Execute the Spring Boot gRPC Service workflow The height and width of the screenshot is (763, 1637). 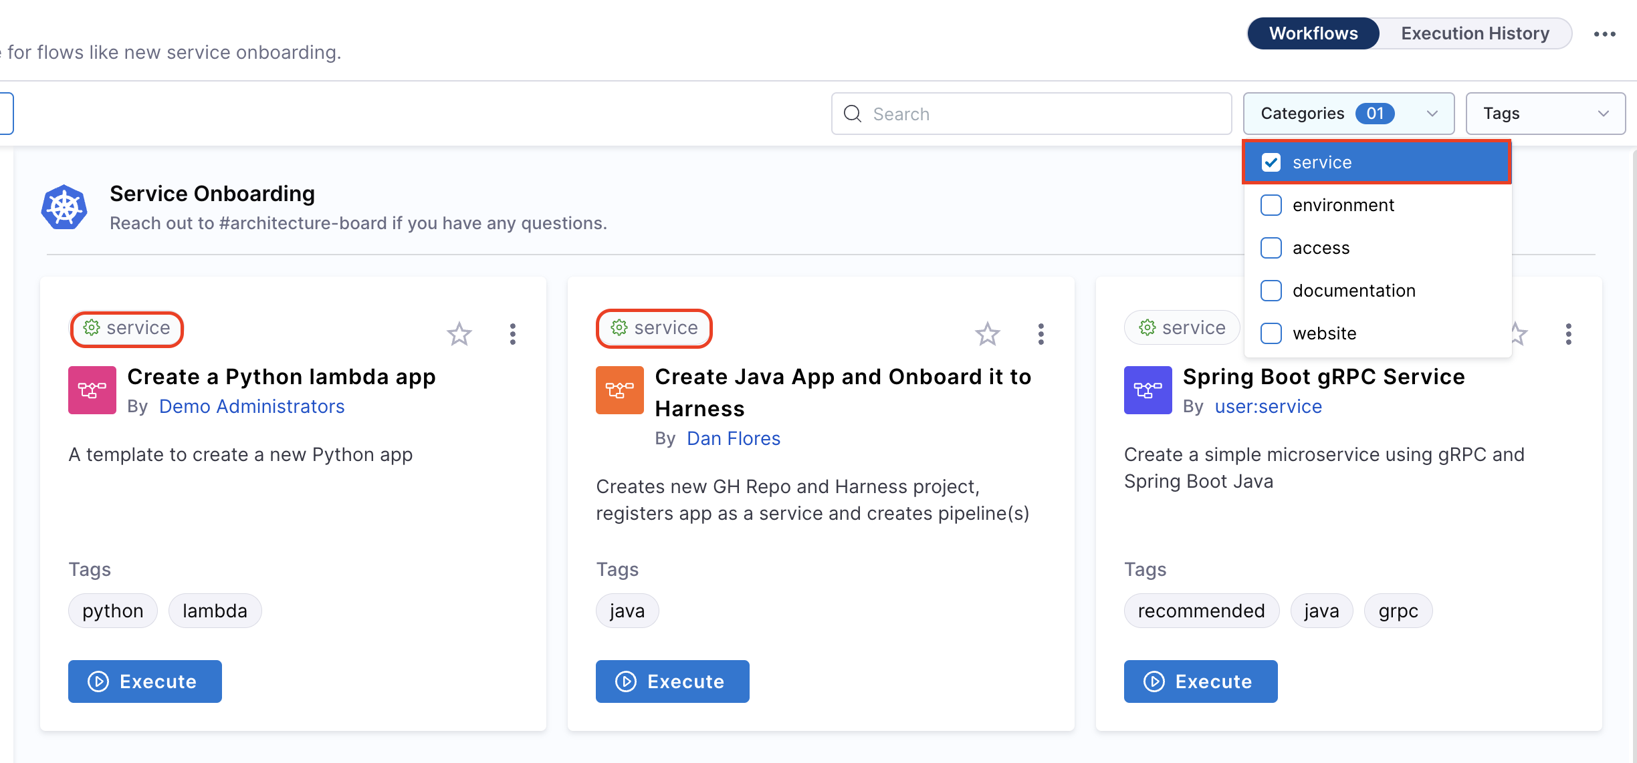point(1200,681)
